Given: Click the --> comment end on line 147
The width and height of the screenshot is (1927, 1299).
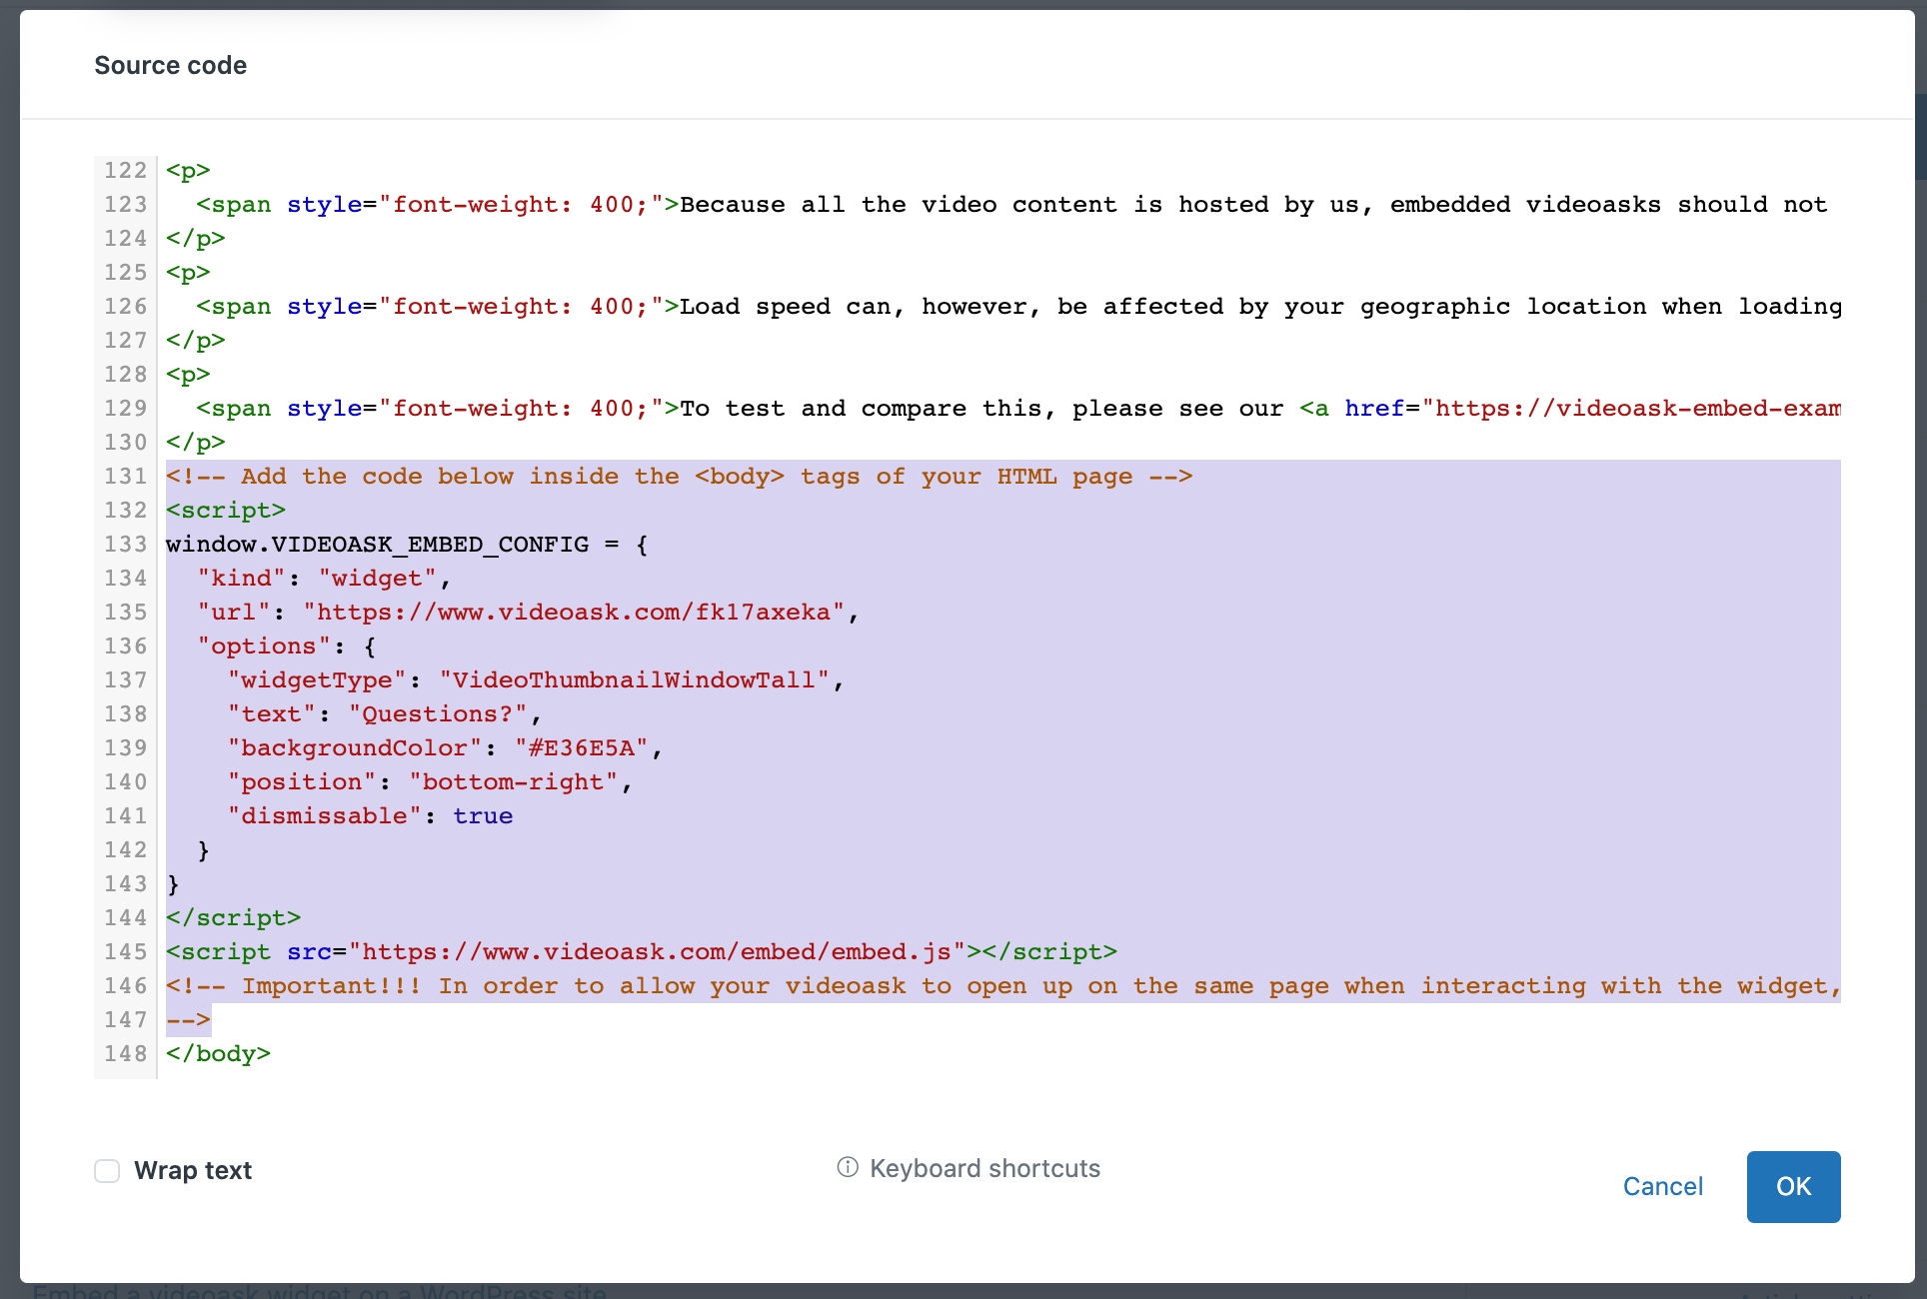Looking at the screenshot, I should coord(188,1020).
